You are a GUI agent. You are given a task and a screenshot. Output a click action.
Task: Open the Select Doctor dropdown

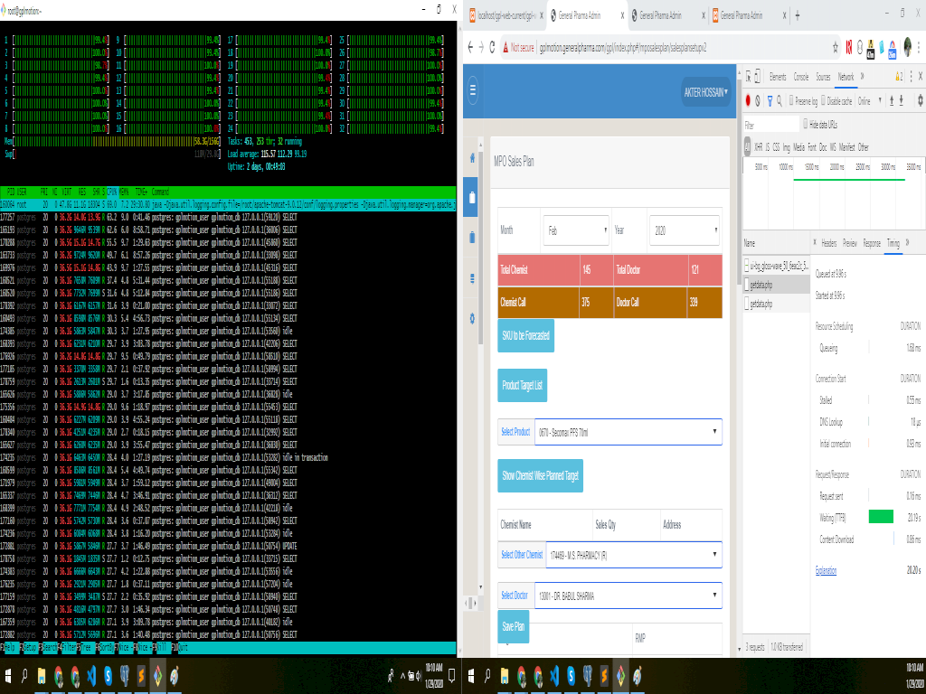point(628,596)
